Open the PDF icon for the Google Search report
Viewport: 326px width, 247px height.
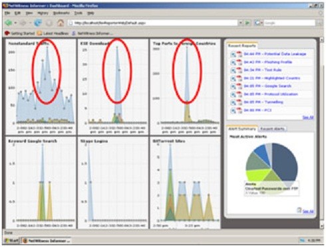click(239, 86)
